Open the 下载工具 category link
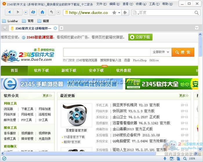 pyautogui.click(x=27, y=109)
